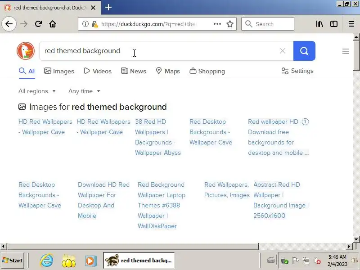The width and height of the screenshot is (360, 270).
Task: Open 'Red Wallpapers, Pictures, Images' link
Action: (x=227, y=190)
